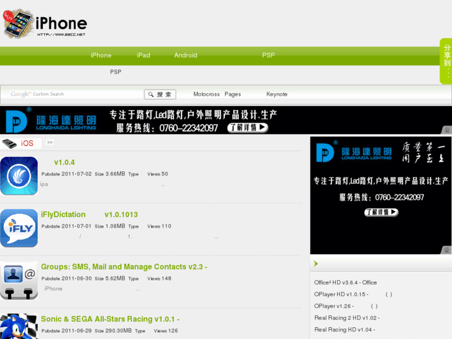Image resolution: width=452 pixels, height=339 pixels.
Task: Click details button in wide banner ad
Action: (247, 128)
